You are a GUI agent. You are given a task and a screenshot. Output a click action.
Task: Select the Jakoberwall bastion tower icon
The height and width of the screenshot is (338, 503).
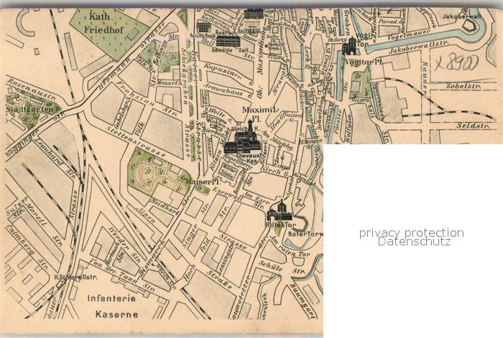point(471,25)
